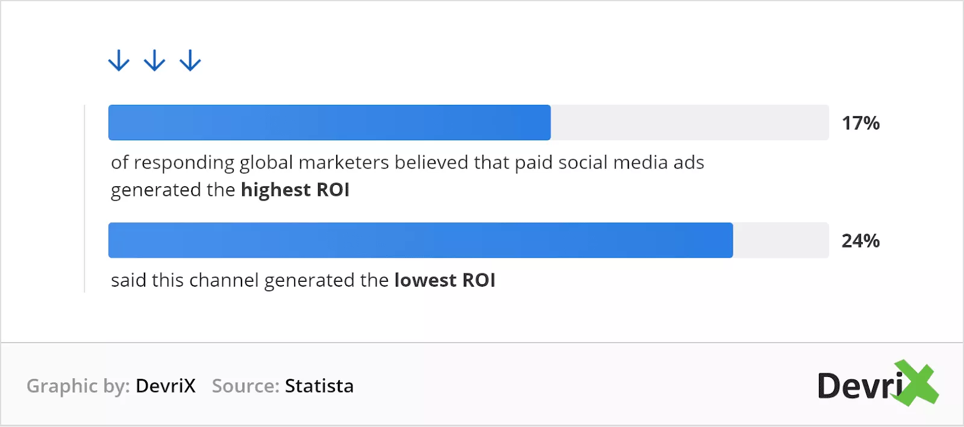This screenshot has width=964, height=427.
Task: Click the 24% value label
Action: pos(860,241)
